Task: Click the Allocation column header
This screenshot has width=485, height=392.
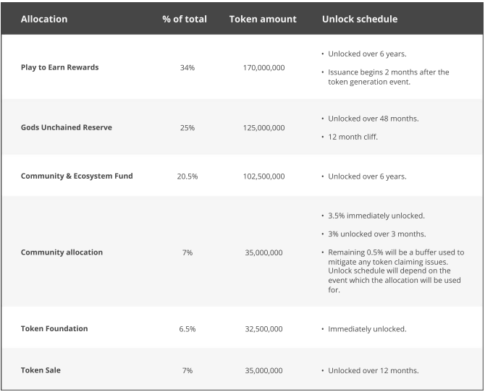Action: pyautogui.click(x=44, y=19)
